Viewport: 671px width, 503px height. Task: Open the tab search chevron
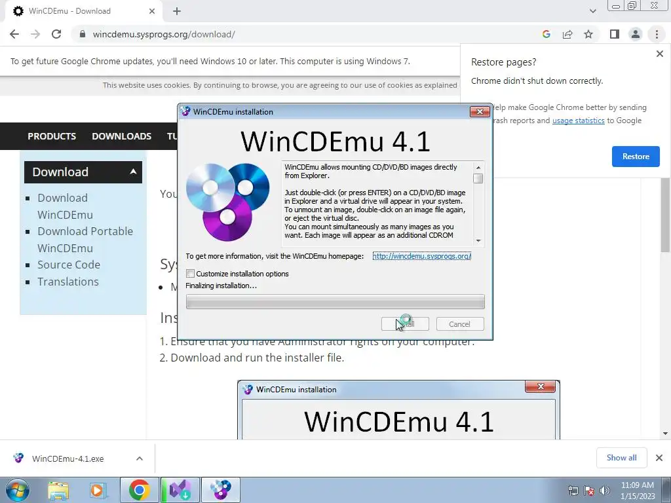[x=592, y=11]
